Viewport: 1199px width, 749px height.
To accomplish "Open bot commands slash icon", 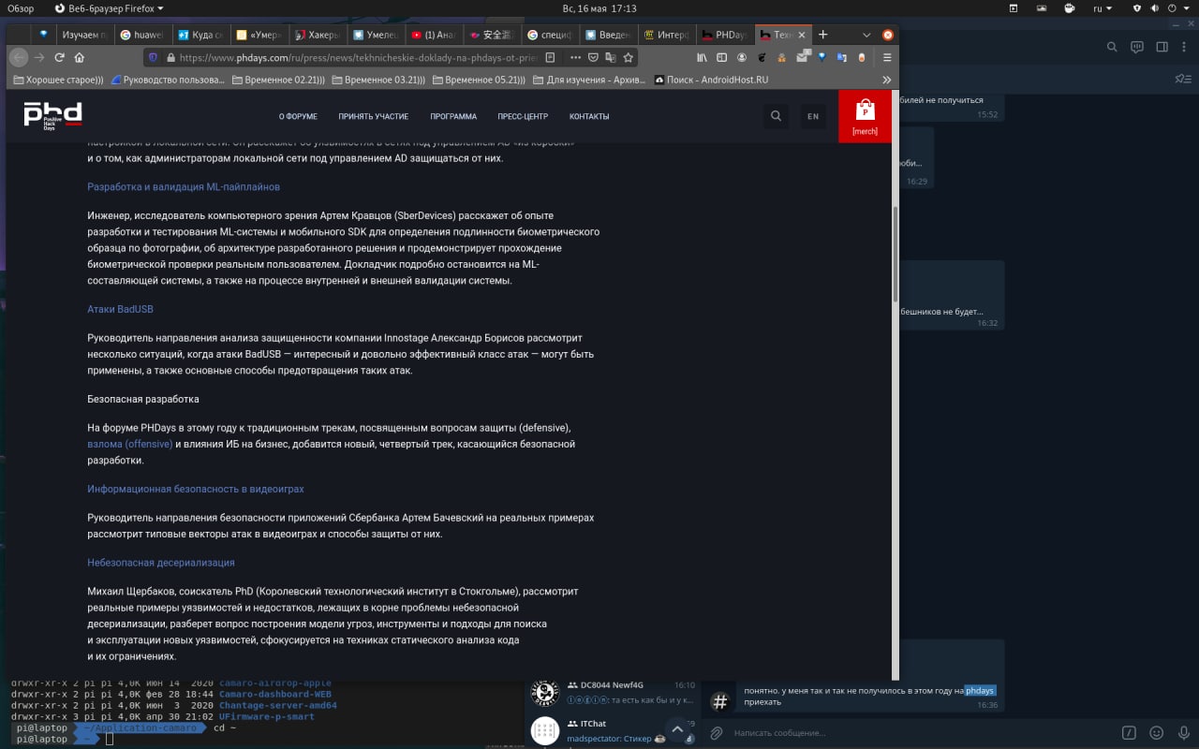I will [x=1130, y=733].
